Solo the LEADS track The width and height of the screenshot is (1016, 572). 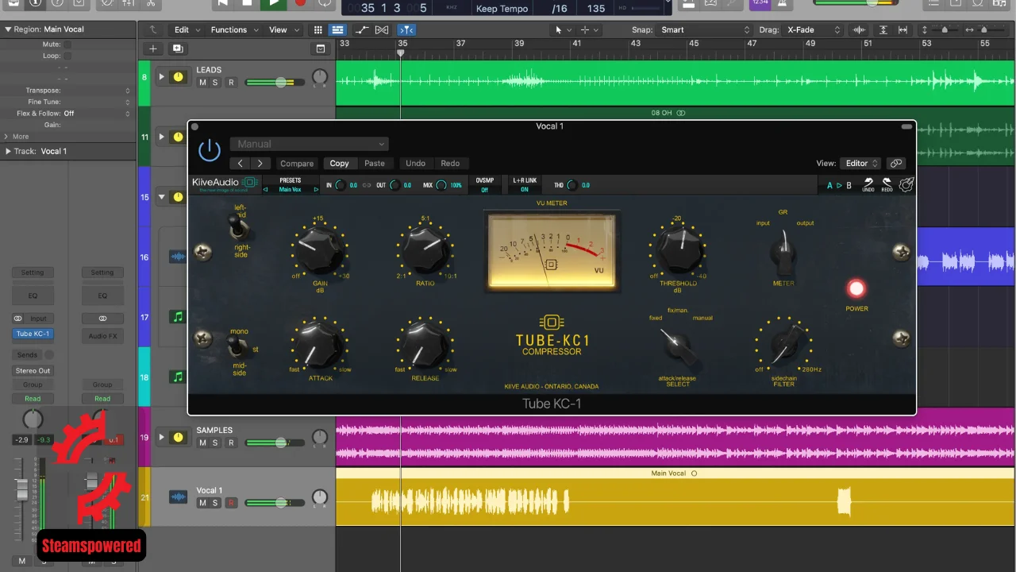point(214,83)
